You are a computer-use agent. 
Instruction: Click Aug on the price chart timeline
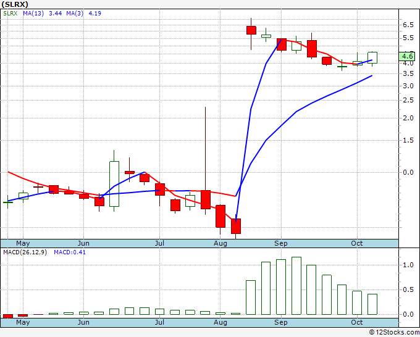220,243
